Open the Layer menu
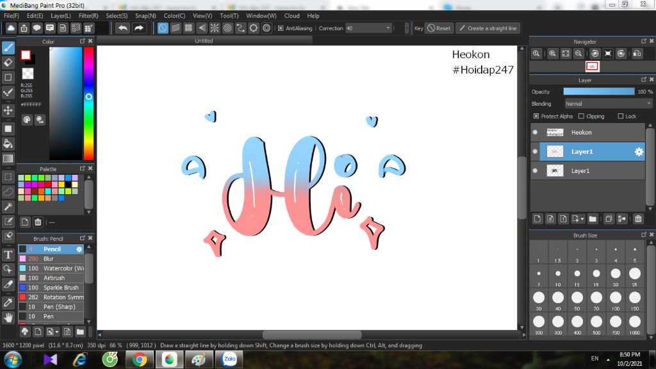Image resolution: width=656 pixels, height=369 pixels. click(x=61, y=16)
